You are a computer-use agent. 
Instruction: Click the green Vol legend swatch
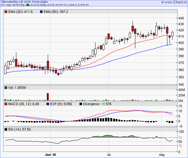tap(6, 88)
